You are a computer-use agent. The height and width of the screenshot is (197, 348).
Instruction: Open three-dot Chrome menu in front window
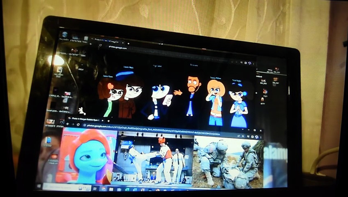261,137
